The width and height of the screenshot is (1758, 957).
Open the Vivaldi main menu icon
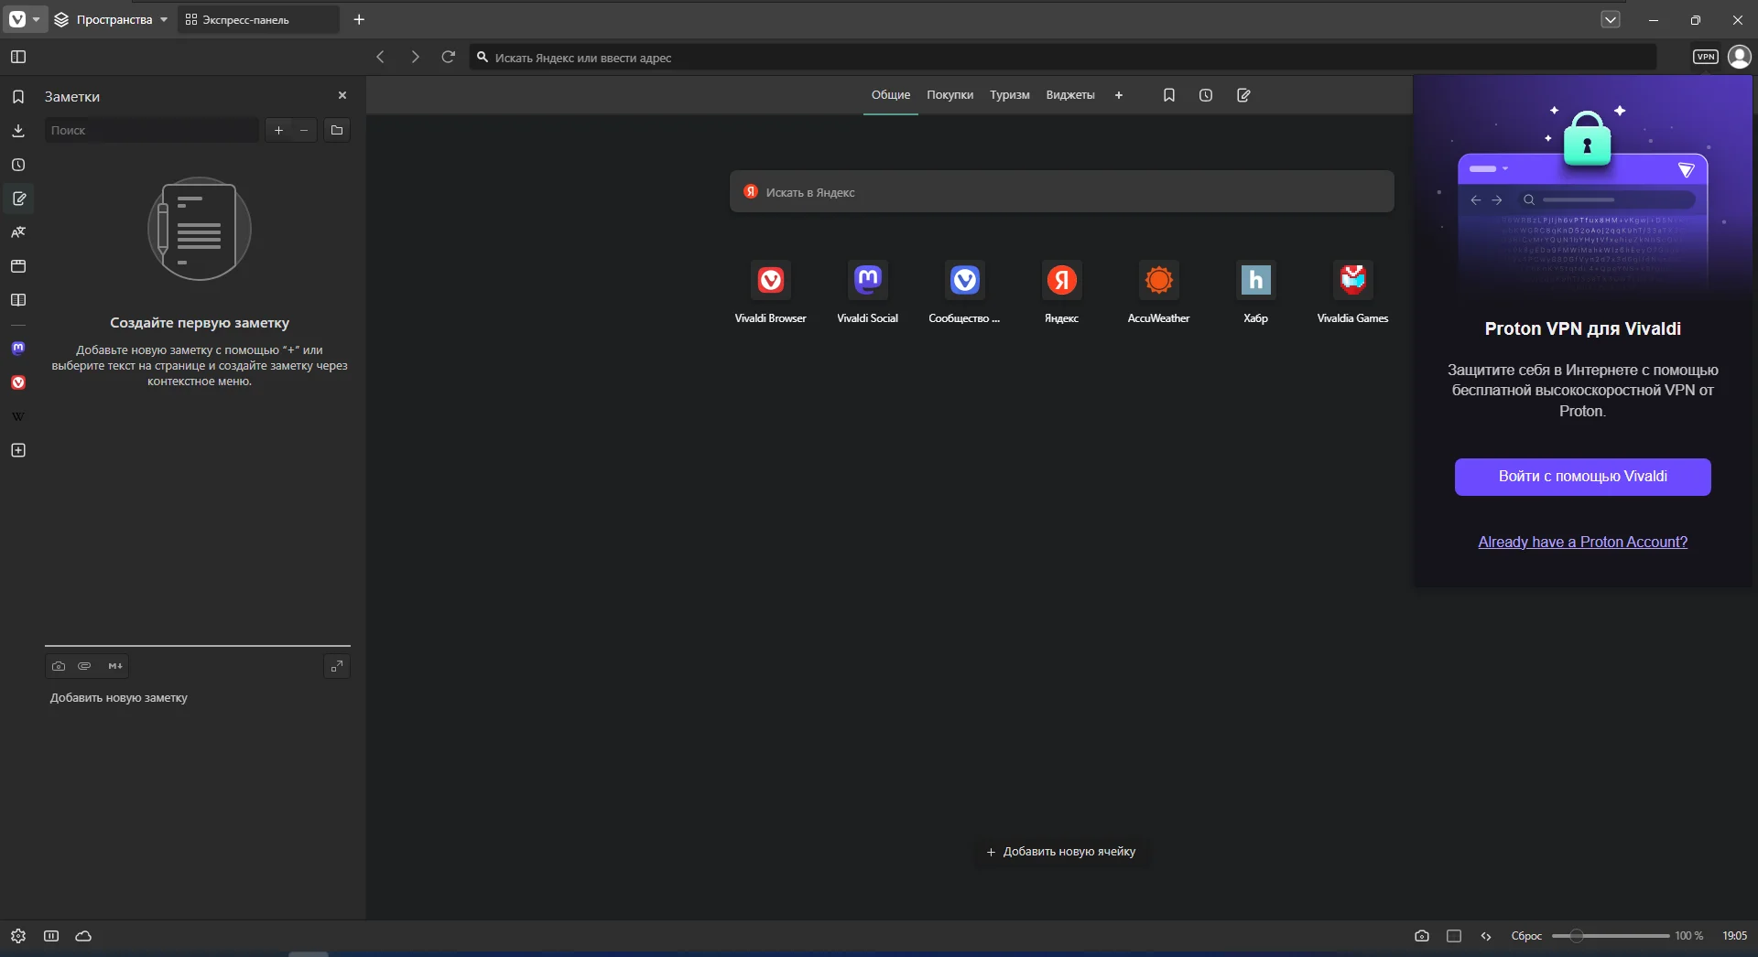17,19
